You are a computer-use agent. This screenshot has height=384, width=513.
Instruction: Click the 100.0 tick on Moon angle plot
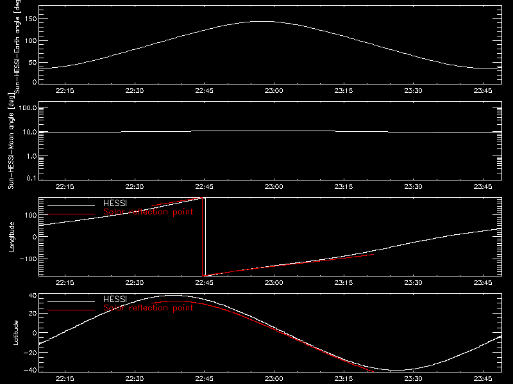coord(28,108)
